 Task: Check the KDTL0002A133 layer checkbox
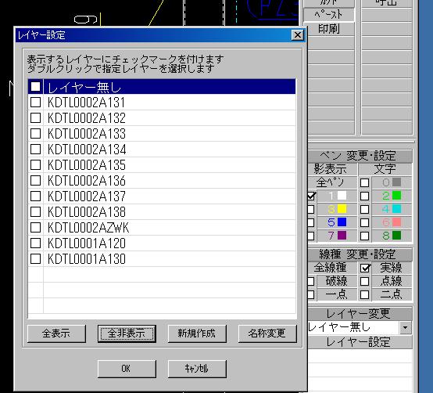pyautogui.click(x=35, y=134)
